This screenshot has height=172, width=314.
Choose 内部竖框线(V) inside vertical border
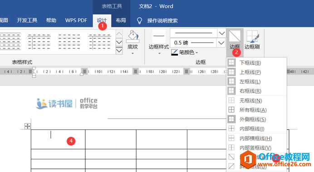point(257,148)
